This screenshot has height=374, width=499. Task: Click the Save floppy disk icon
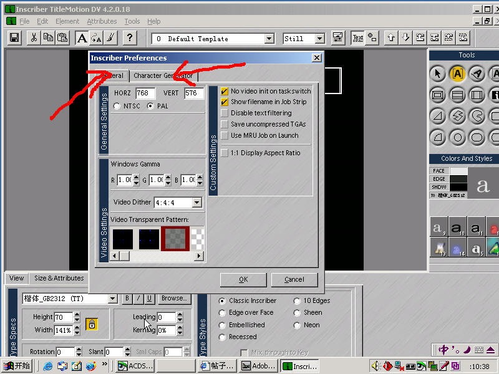[14, 38]
